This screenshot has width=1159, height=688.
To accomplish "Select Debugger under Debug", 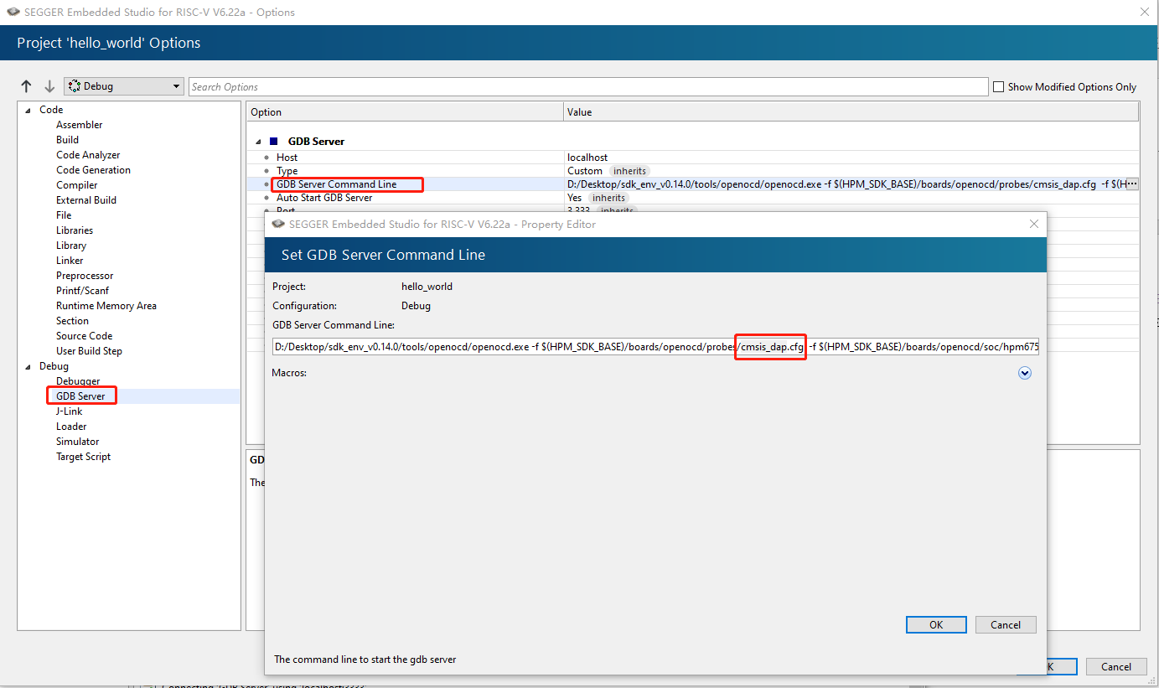I will point(78,381).
